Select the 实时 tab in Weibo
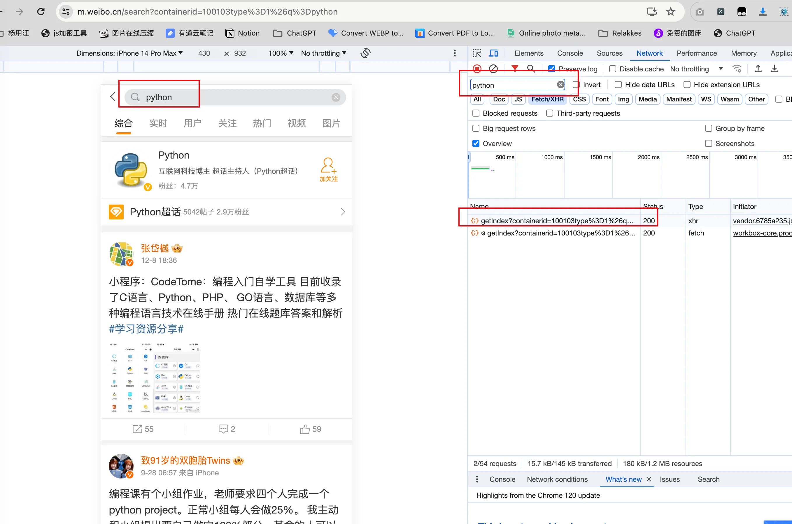 [x=158, y=123]
